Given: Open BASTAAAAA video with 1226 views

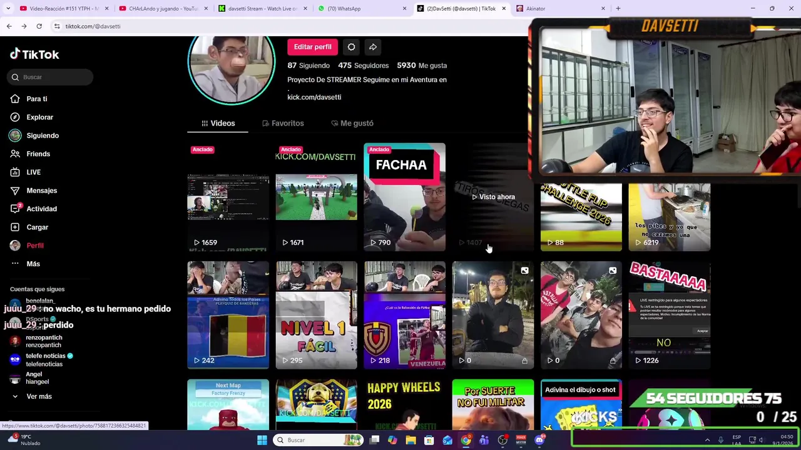Looking at the screenshot, I should coord(670,315).
